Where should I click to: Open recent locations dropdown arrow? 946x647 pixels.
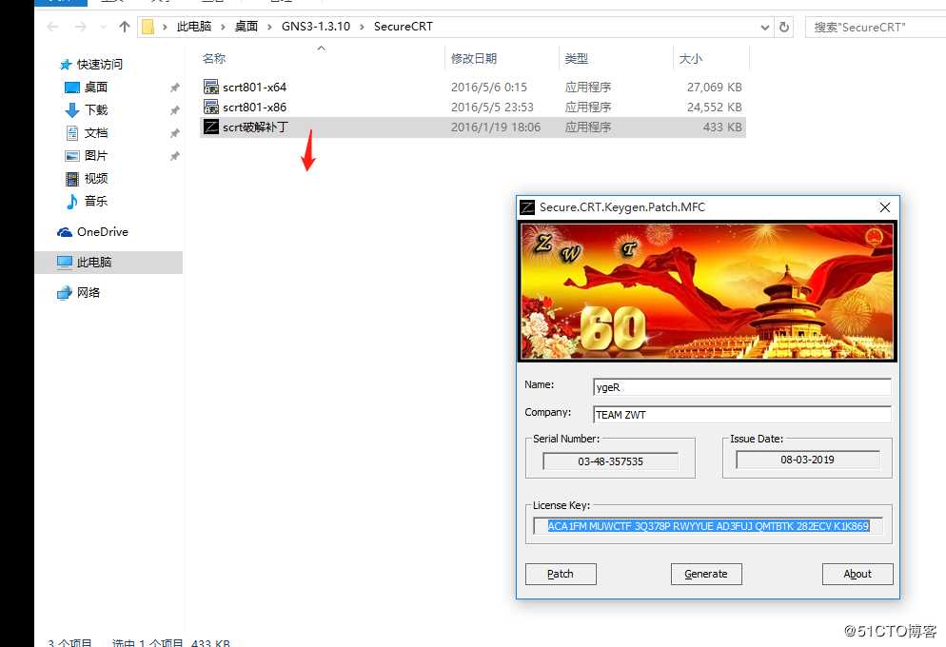click(103, 27)
